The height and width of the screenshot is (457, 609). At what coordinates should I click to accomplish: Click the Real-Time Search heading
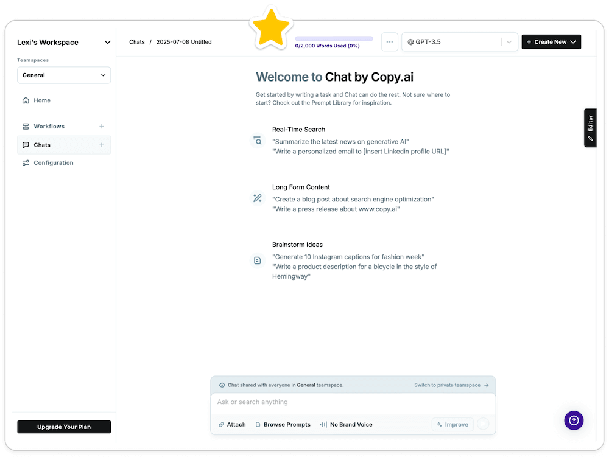[x=298, y=130]
